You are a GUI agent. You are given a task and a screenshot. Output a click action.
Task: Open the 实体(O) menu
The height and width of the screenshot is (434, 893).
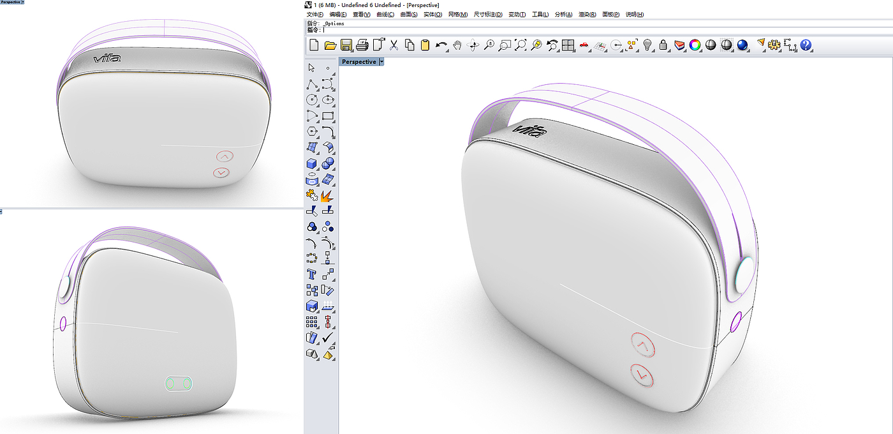click(432, 14)
